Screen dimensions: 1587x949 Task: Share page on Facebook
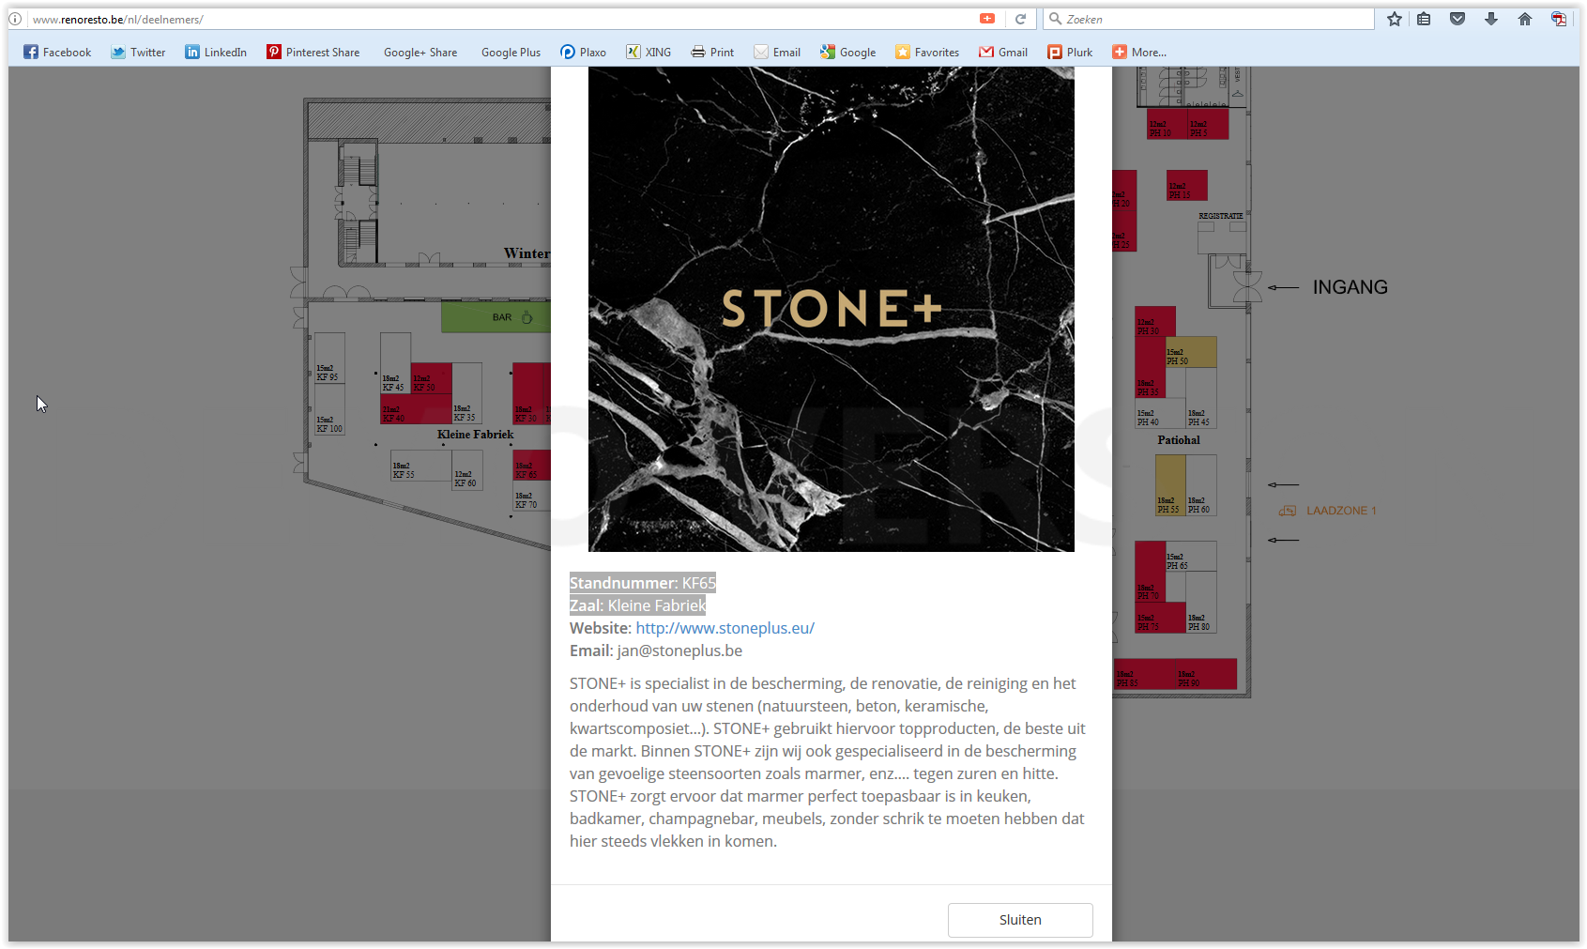point(57,53)
